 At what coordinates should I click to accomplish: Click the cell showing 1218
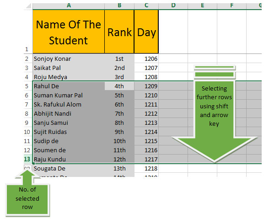tap(146, 168)
